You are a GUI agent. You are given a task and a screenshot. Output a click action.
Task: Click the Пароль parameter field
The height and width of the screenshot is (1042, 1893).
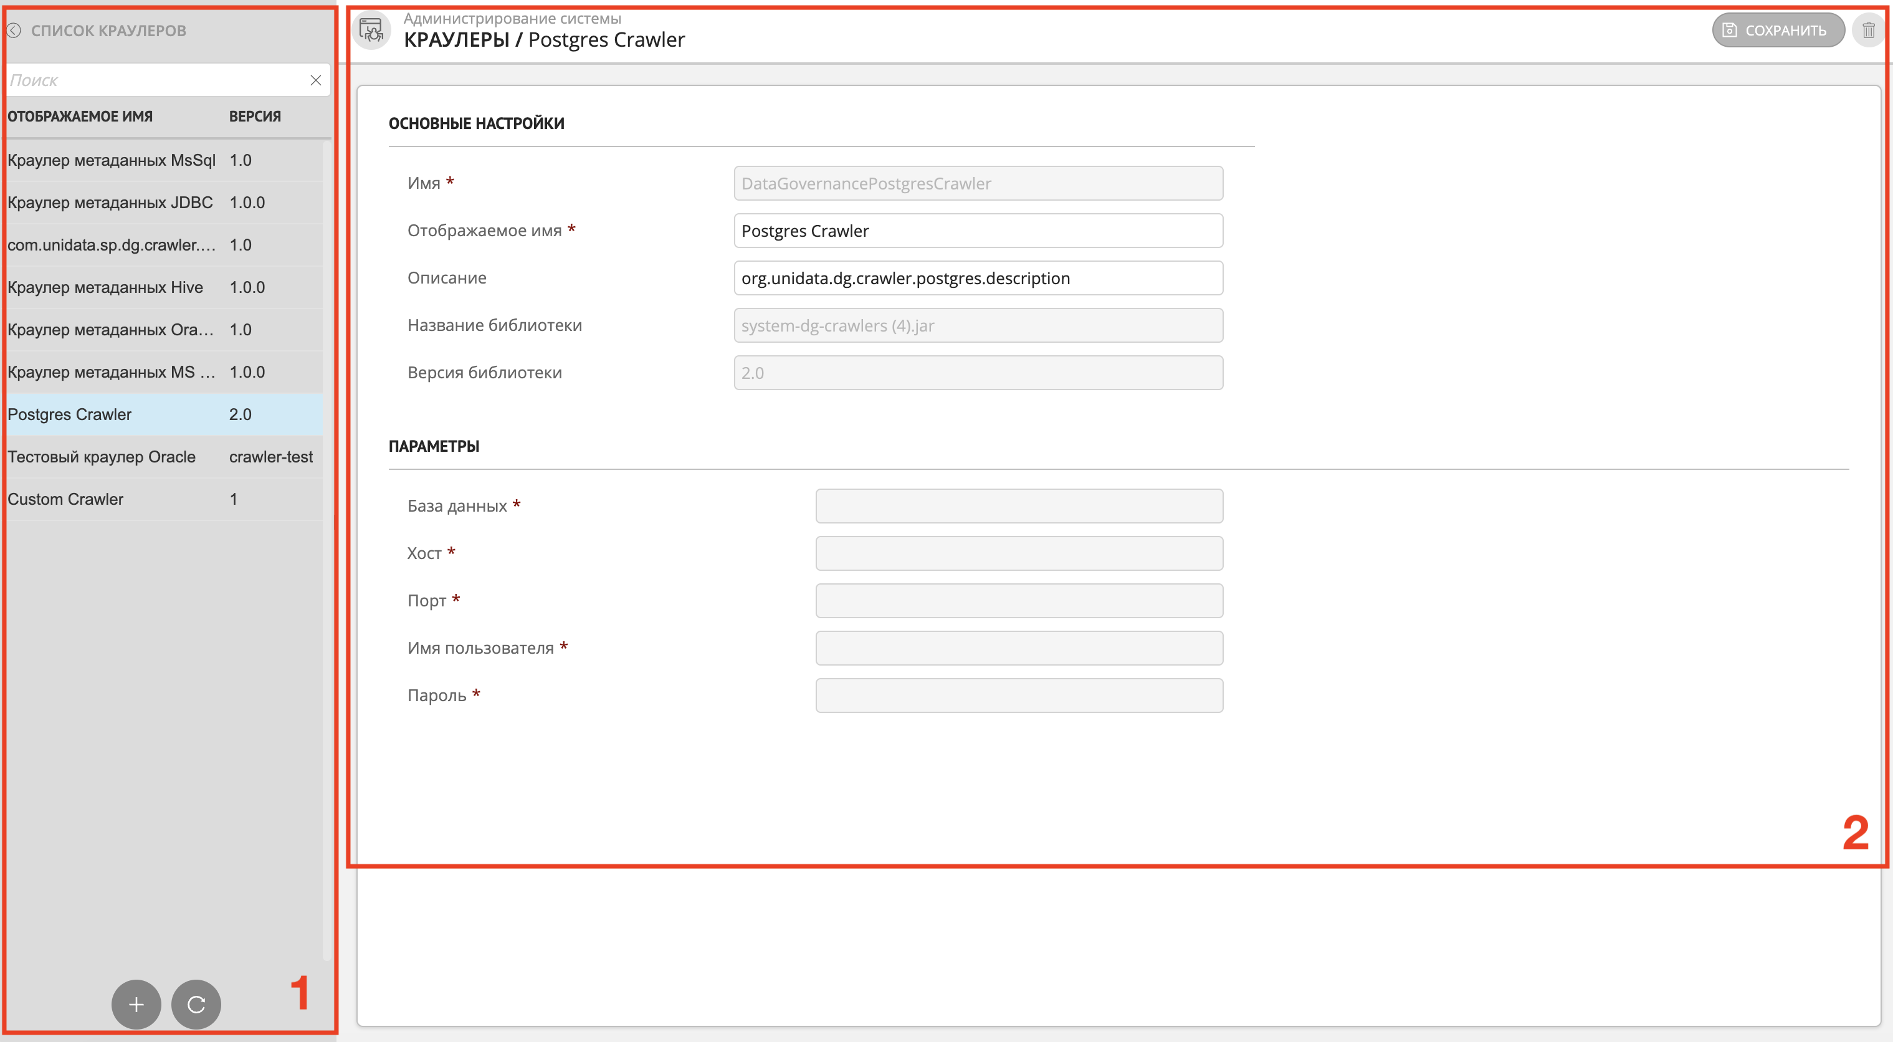click(1019, 695)
